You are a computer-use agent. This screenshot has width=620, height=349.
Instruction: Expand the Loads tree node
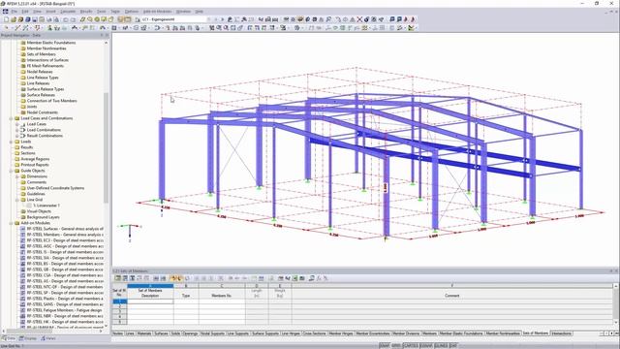[11, 142]
